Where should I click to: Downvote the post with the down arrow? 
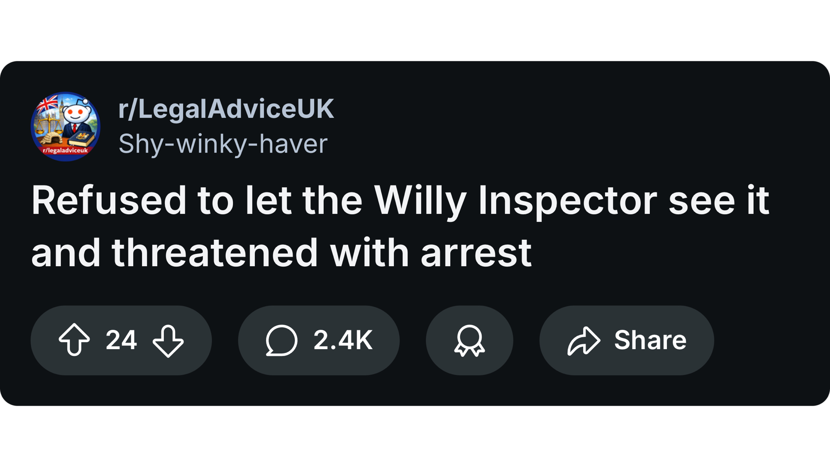click(x=168, y=341)
